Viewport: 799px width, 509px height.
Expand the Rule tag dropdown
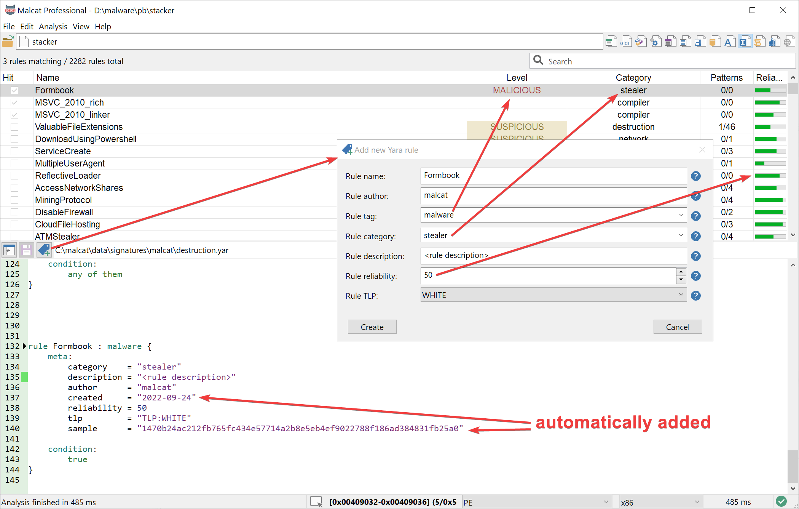pos(681,215)
